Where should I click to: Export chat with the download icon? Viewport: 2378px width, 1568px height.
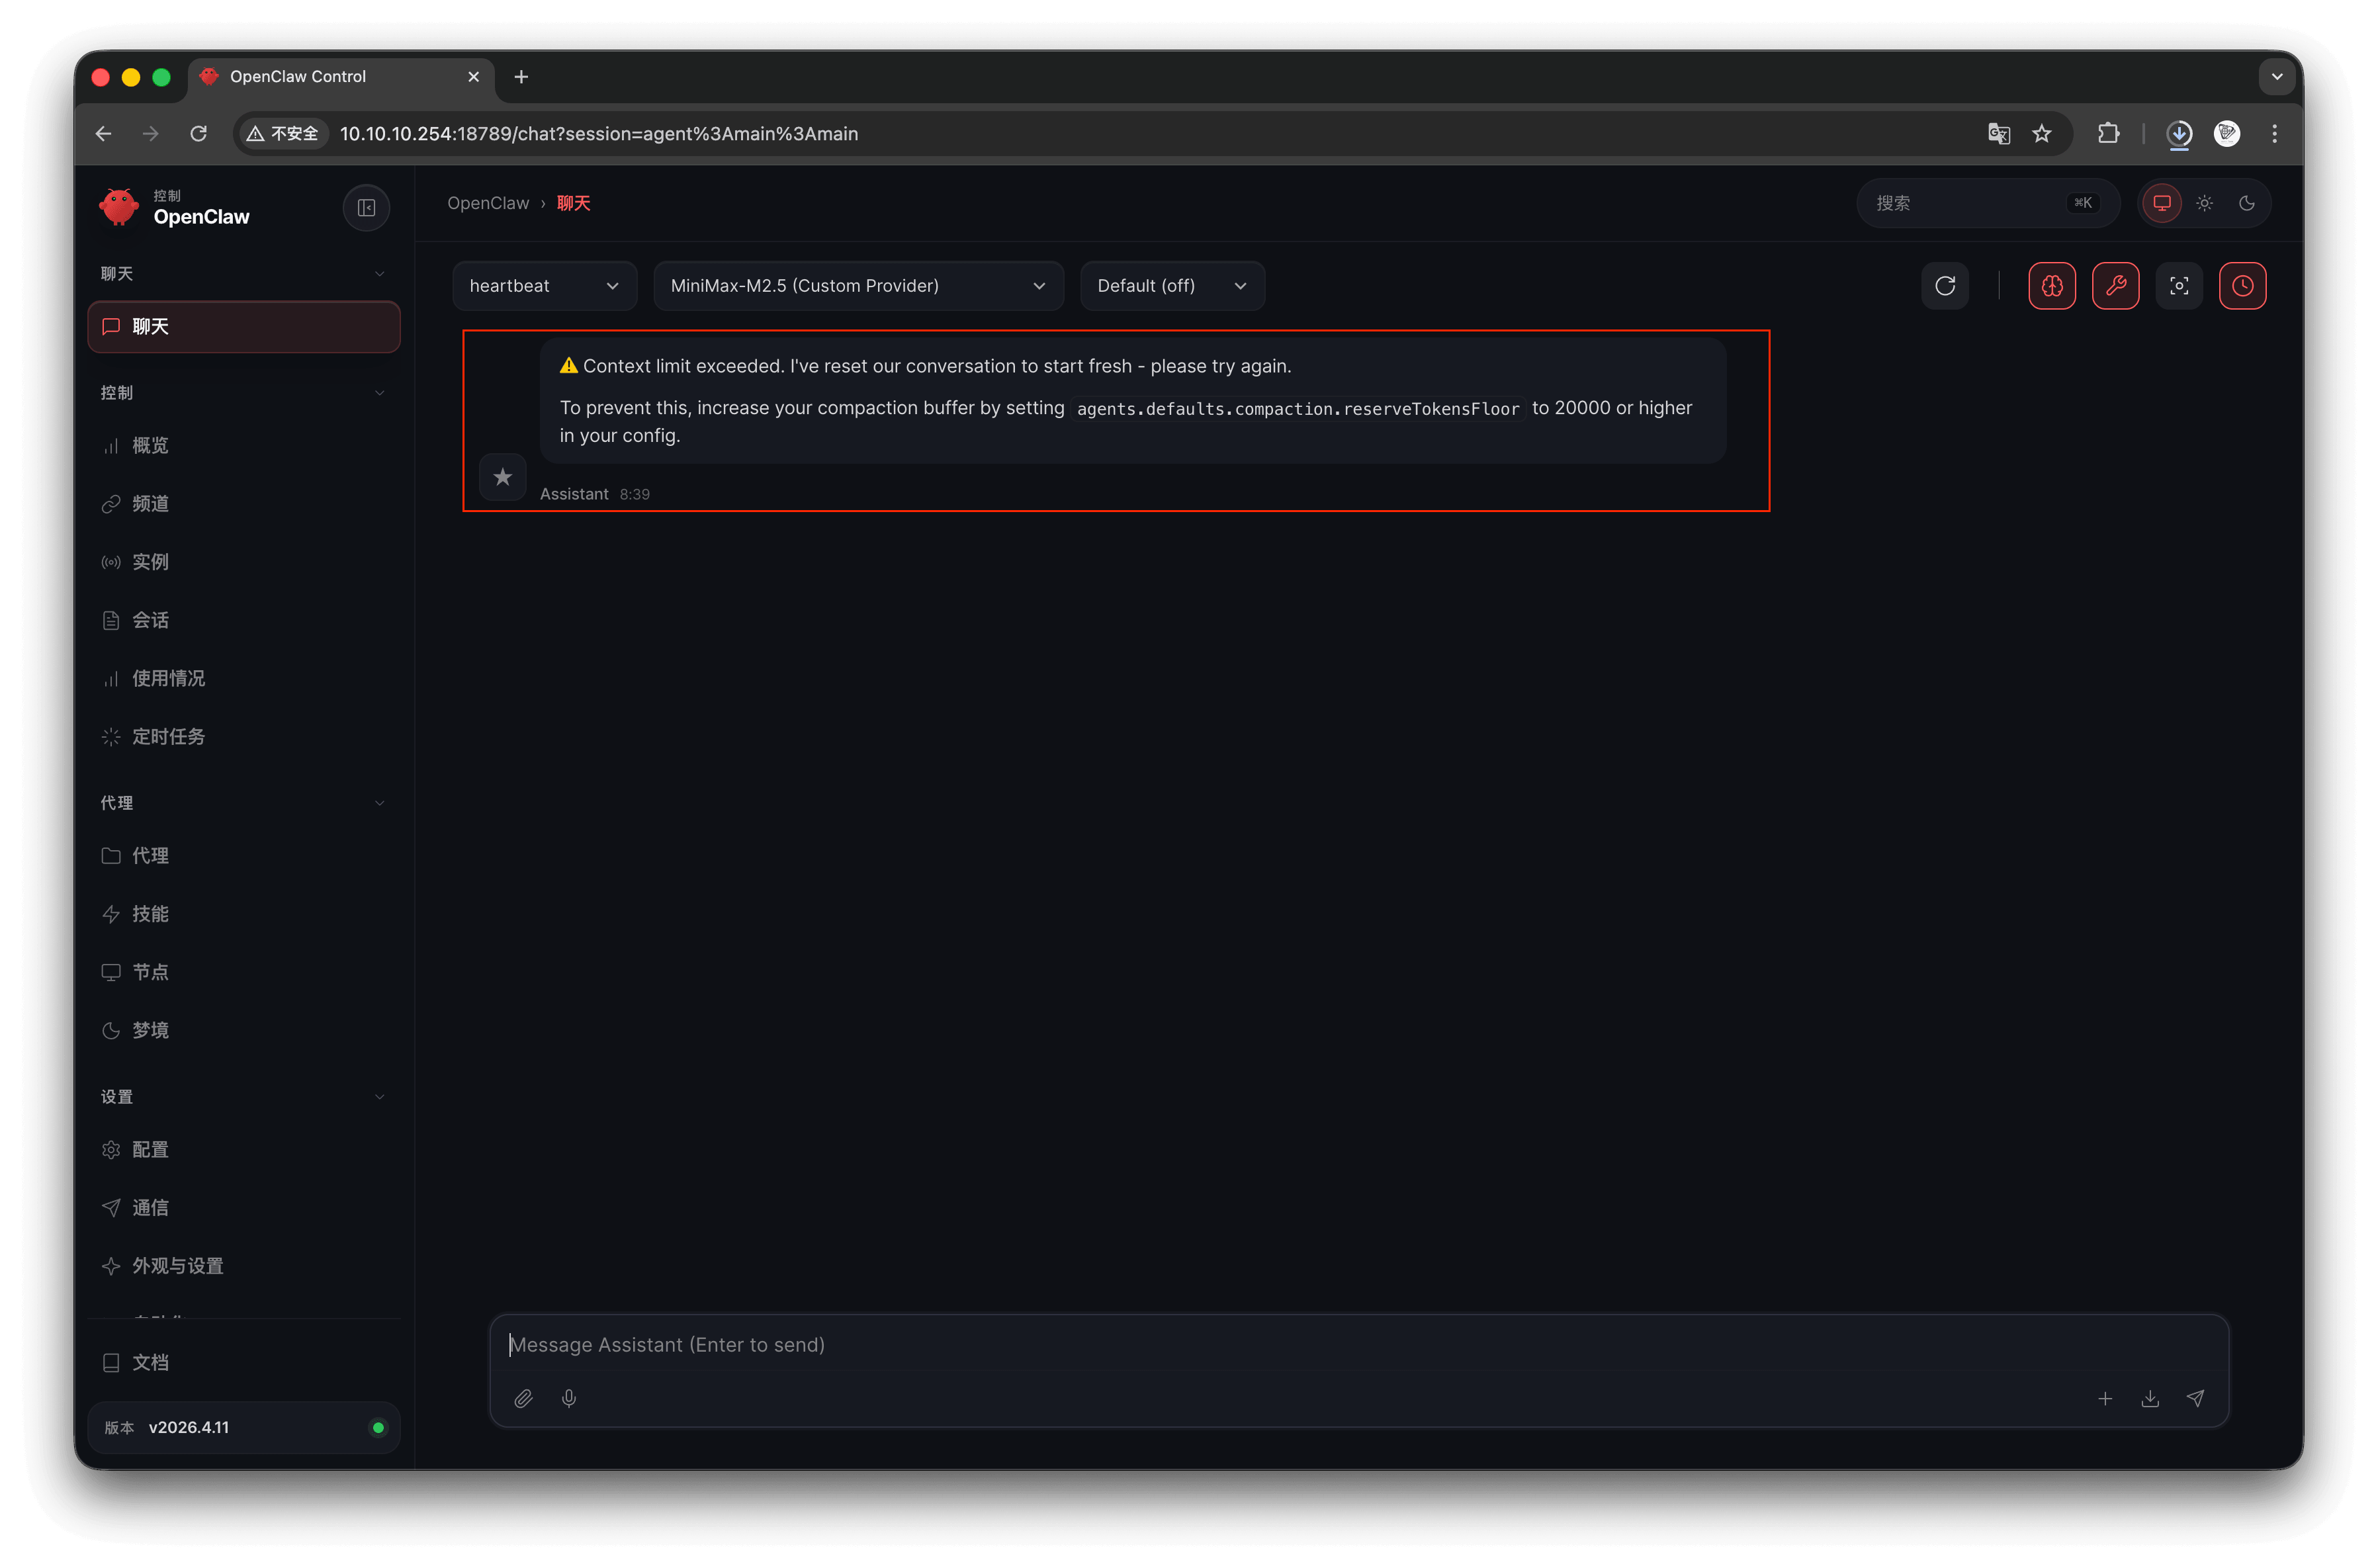(2149, 1398)
